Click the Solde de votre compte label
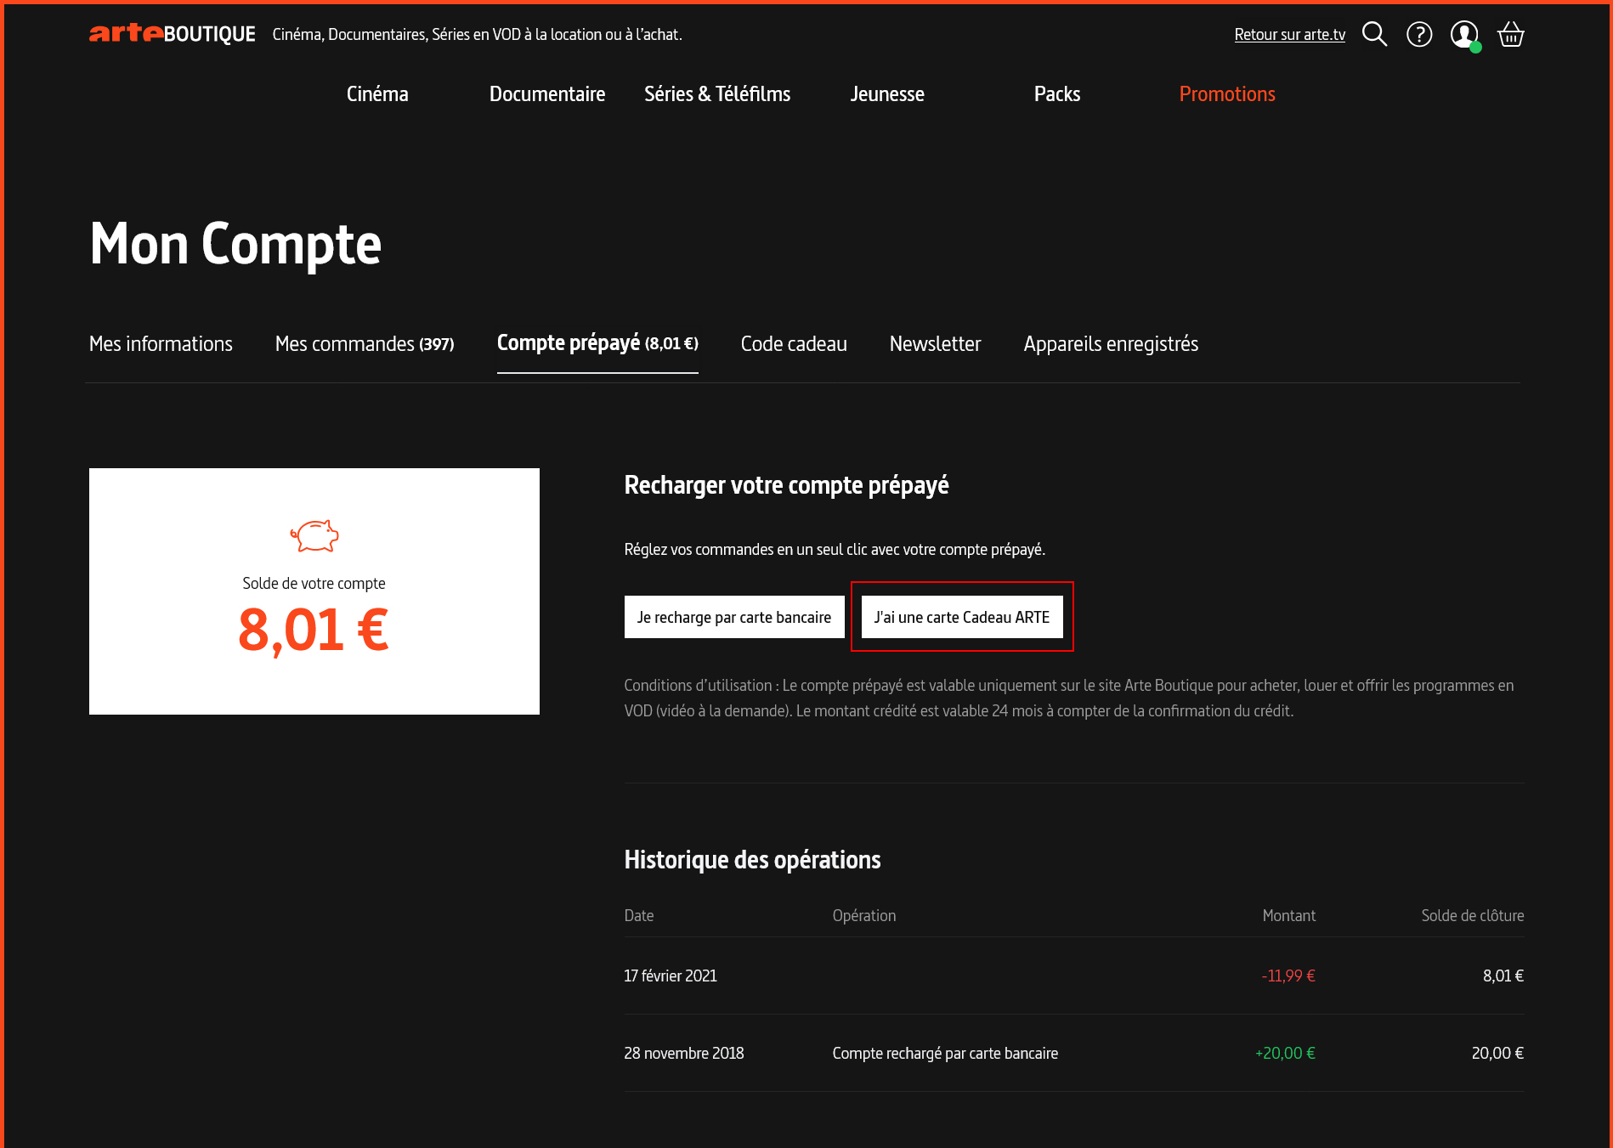Screen dimensions: 1613x1148 (314, 584)
